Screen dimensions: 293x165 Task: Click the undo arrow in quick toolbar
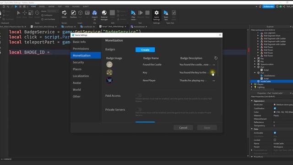pos(8,6)
